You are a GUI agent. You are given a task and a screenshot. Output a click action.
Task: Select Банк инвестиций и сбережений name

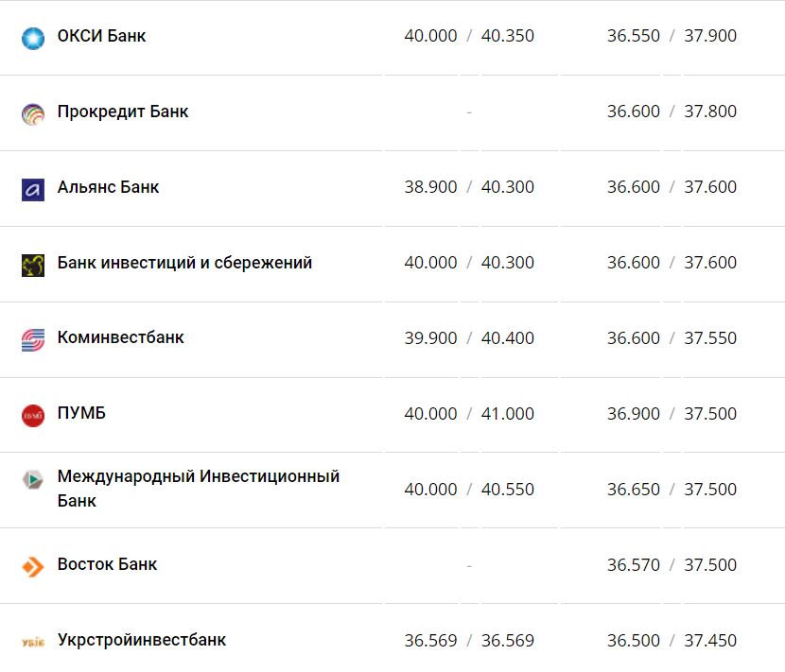point(184,263)
